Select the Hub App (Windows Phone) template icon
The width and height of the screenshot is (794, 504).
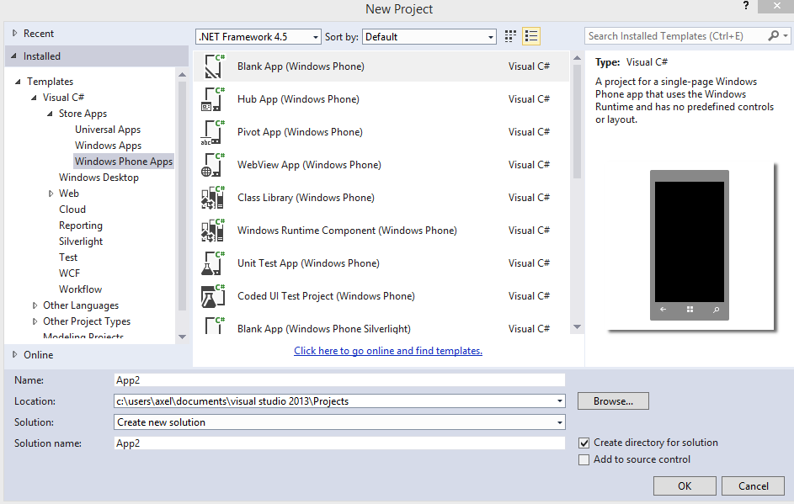pos(213,99)
